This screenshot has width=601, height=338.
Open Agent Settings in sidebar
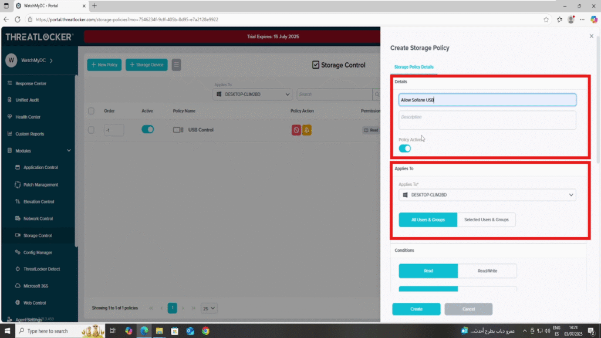click(28, 320)
